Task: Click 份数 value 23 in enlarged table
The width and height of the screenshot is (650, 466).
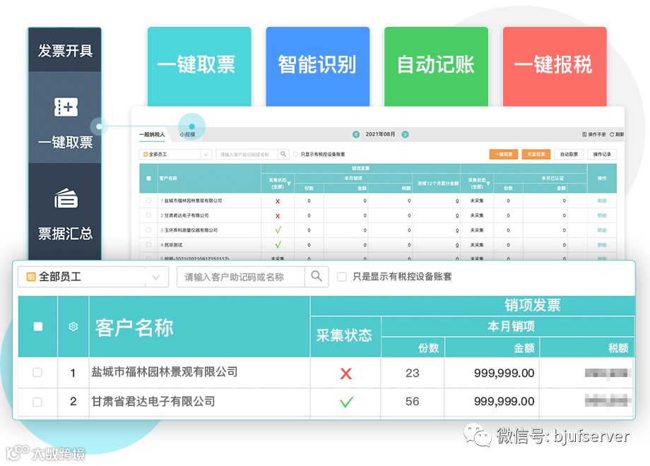Action: click(413, 373)
